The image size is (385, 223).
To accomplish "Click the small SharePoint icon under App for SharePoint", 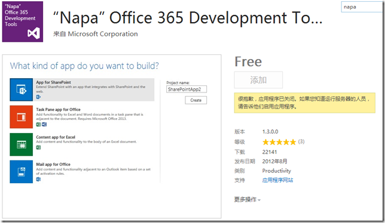I will pos(38,97).
